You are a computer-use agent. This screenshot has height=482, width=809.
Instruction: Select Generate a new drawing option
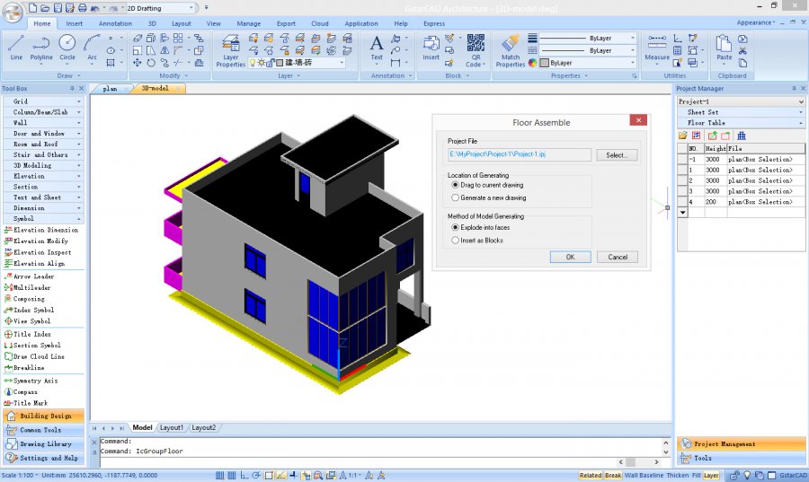click(x=489, y=197)
